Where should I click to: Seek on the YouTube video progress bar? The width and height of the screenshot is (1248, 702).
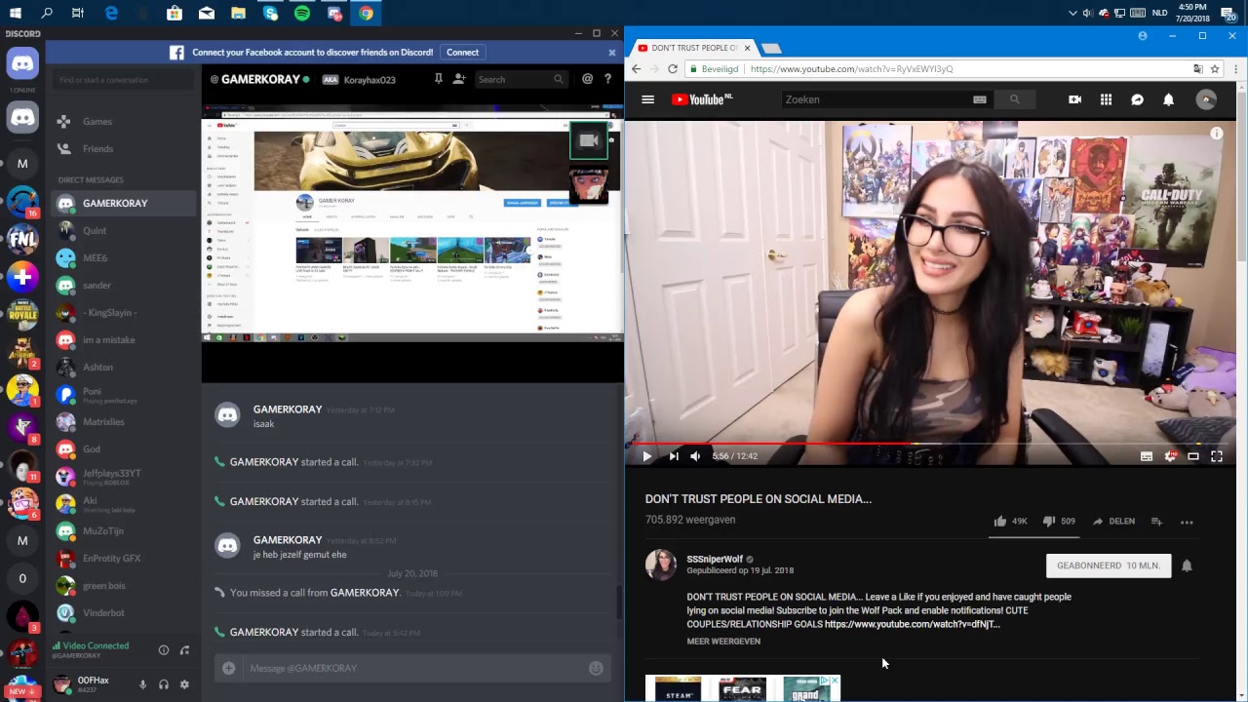point(930,444)
